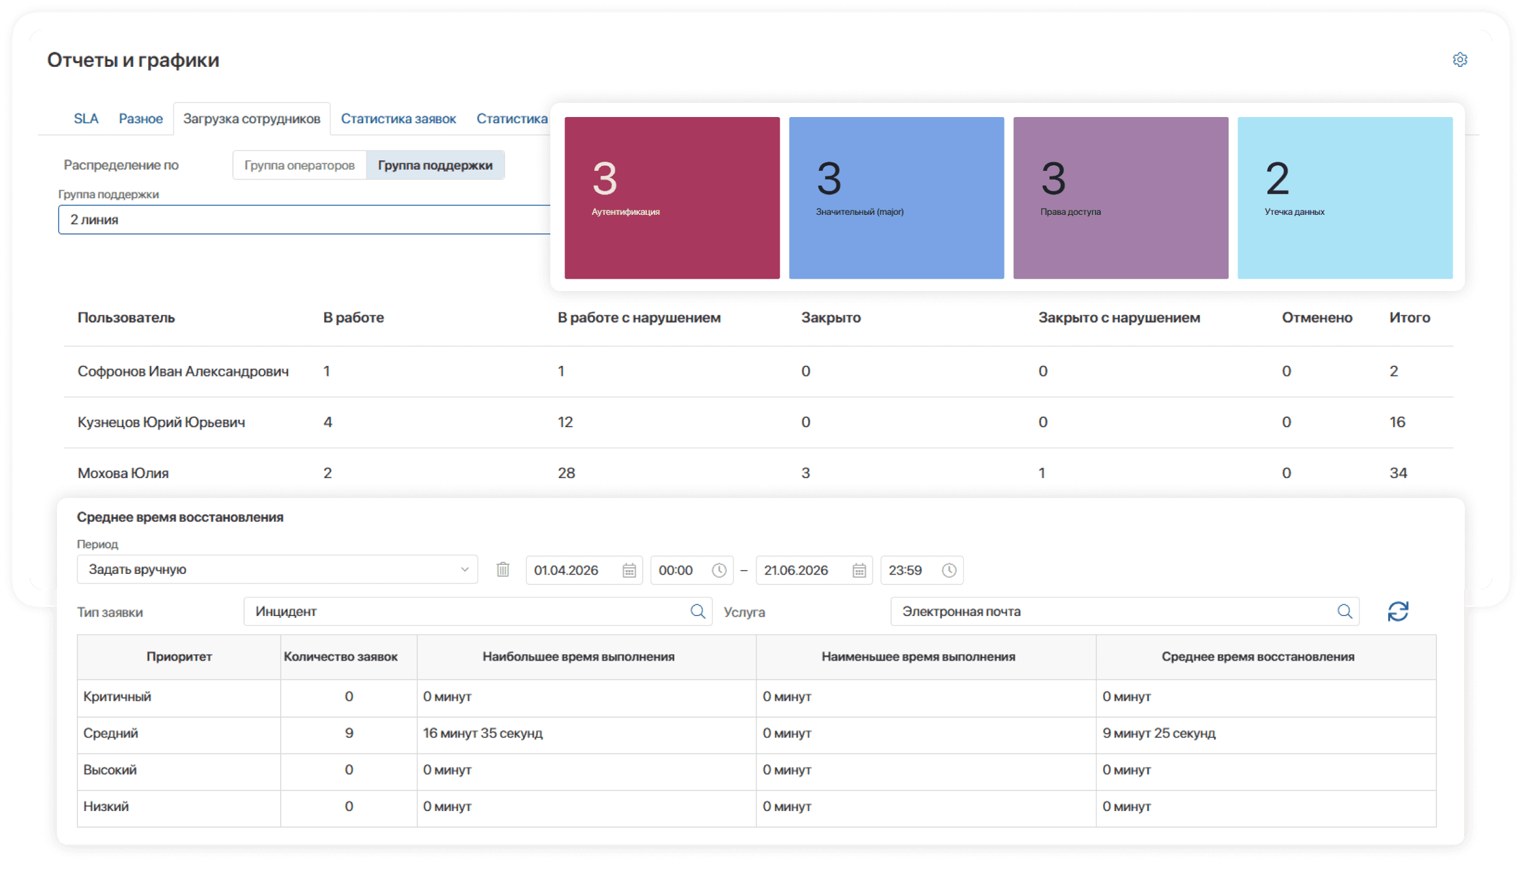Open clock picker for start time 00:00

719,570
